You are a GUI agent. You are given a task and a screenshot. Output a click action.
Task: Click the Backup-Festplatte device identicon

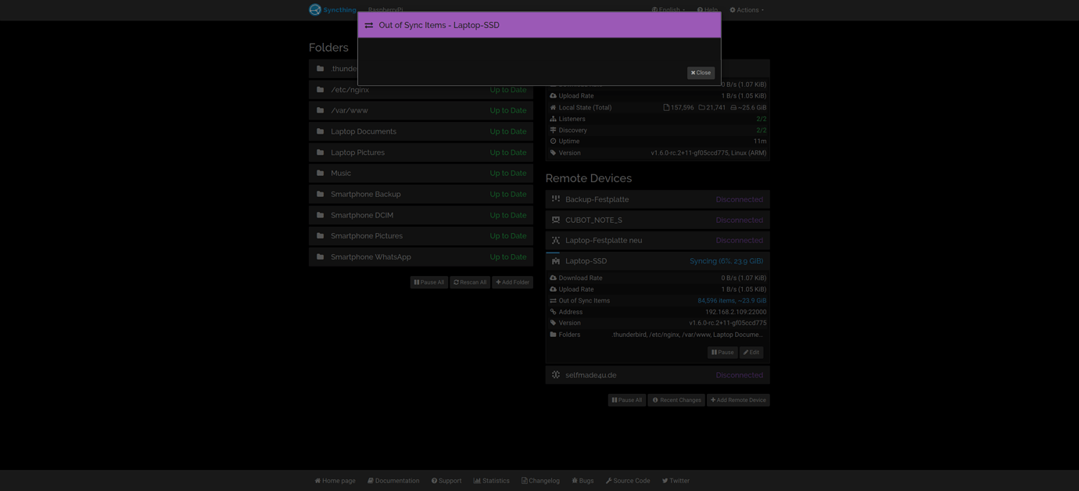click(x=556, y=199)
